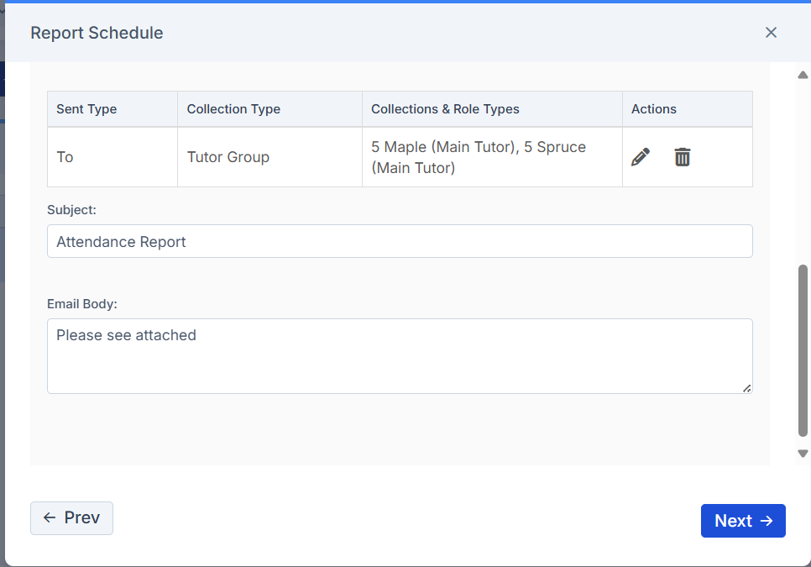Go to Next step
The height and width of the screenshot is (567, 811).
click(x=743, y=521)
